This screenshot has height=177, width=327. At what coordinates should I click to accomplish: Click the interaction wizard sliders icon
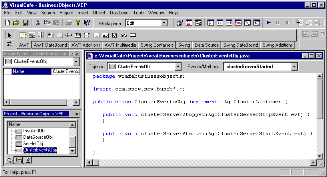pyautogui.click(x=9, y=44)
